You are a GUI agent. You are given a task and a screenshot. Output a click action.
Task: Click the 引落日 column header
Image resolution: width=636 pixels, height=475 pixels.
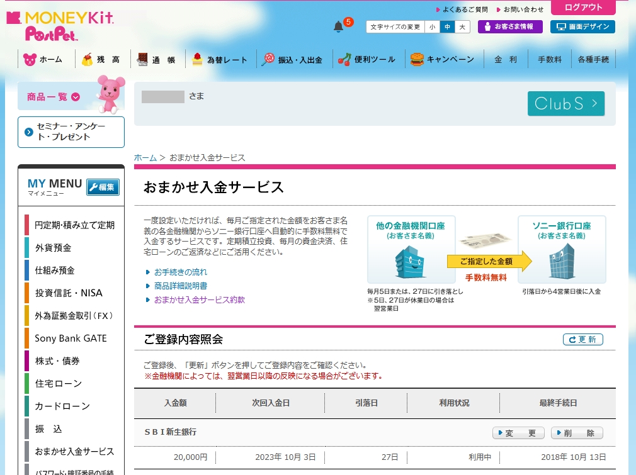(x=366, y=403)
